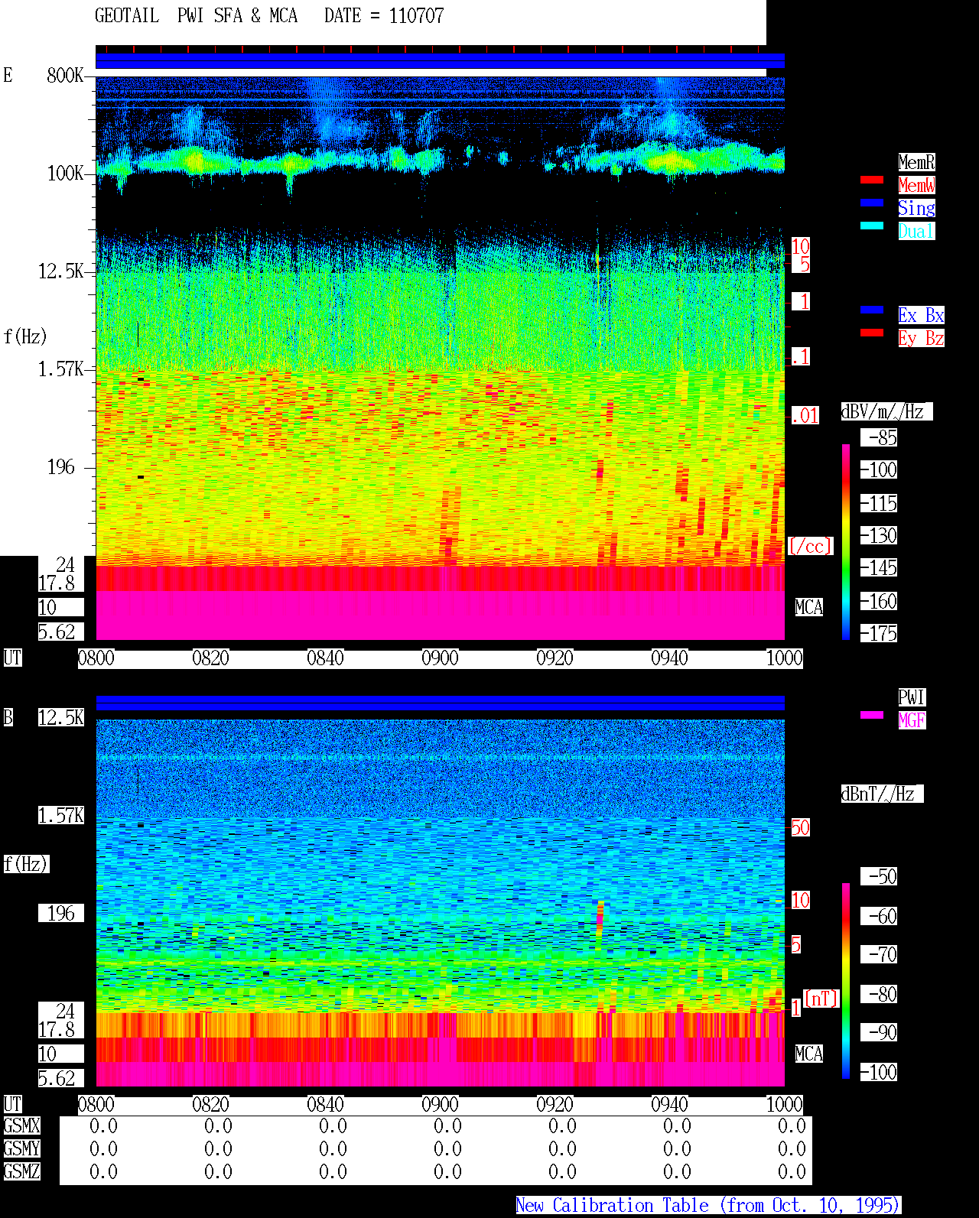This screenshot has height=1218, width=979.
Task: Click the cyan Dual legend swatch
Action: (x=872, y=226)
